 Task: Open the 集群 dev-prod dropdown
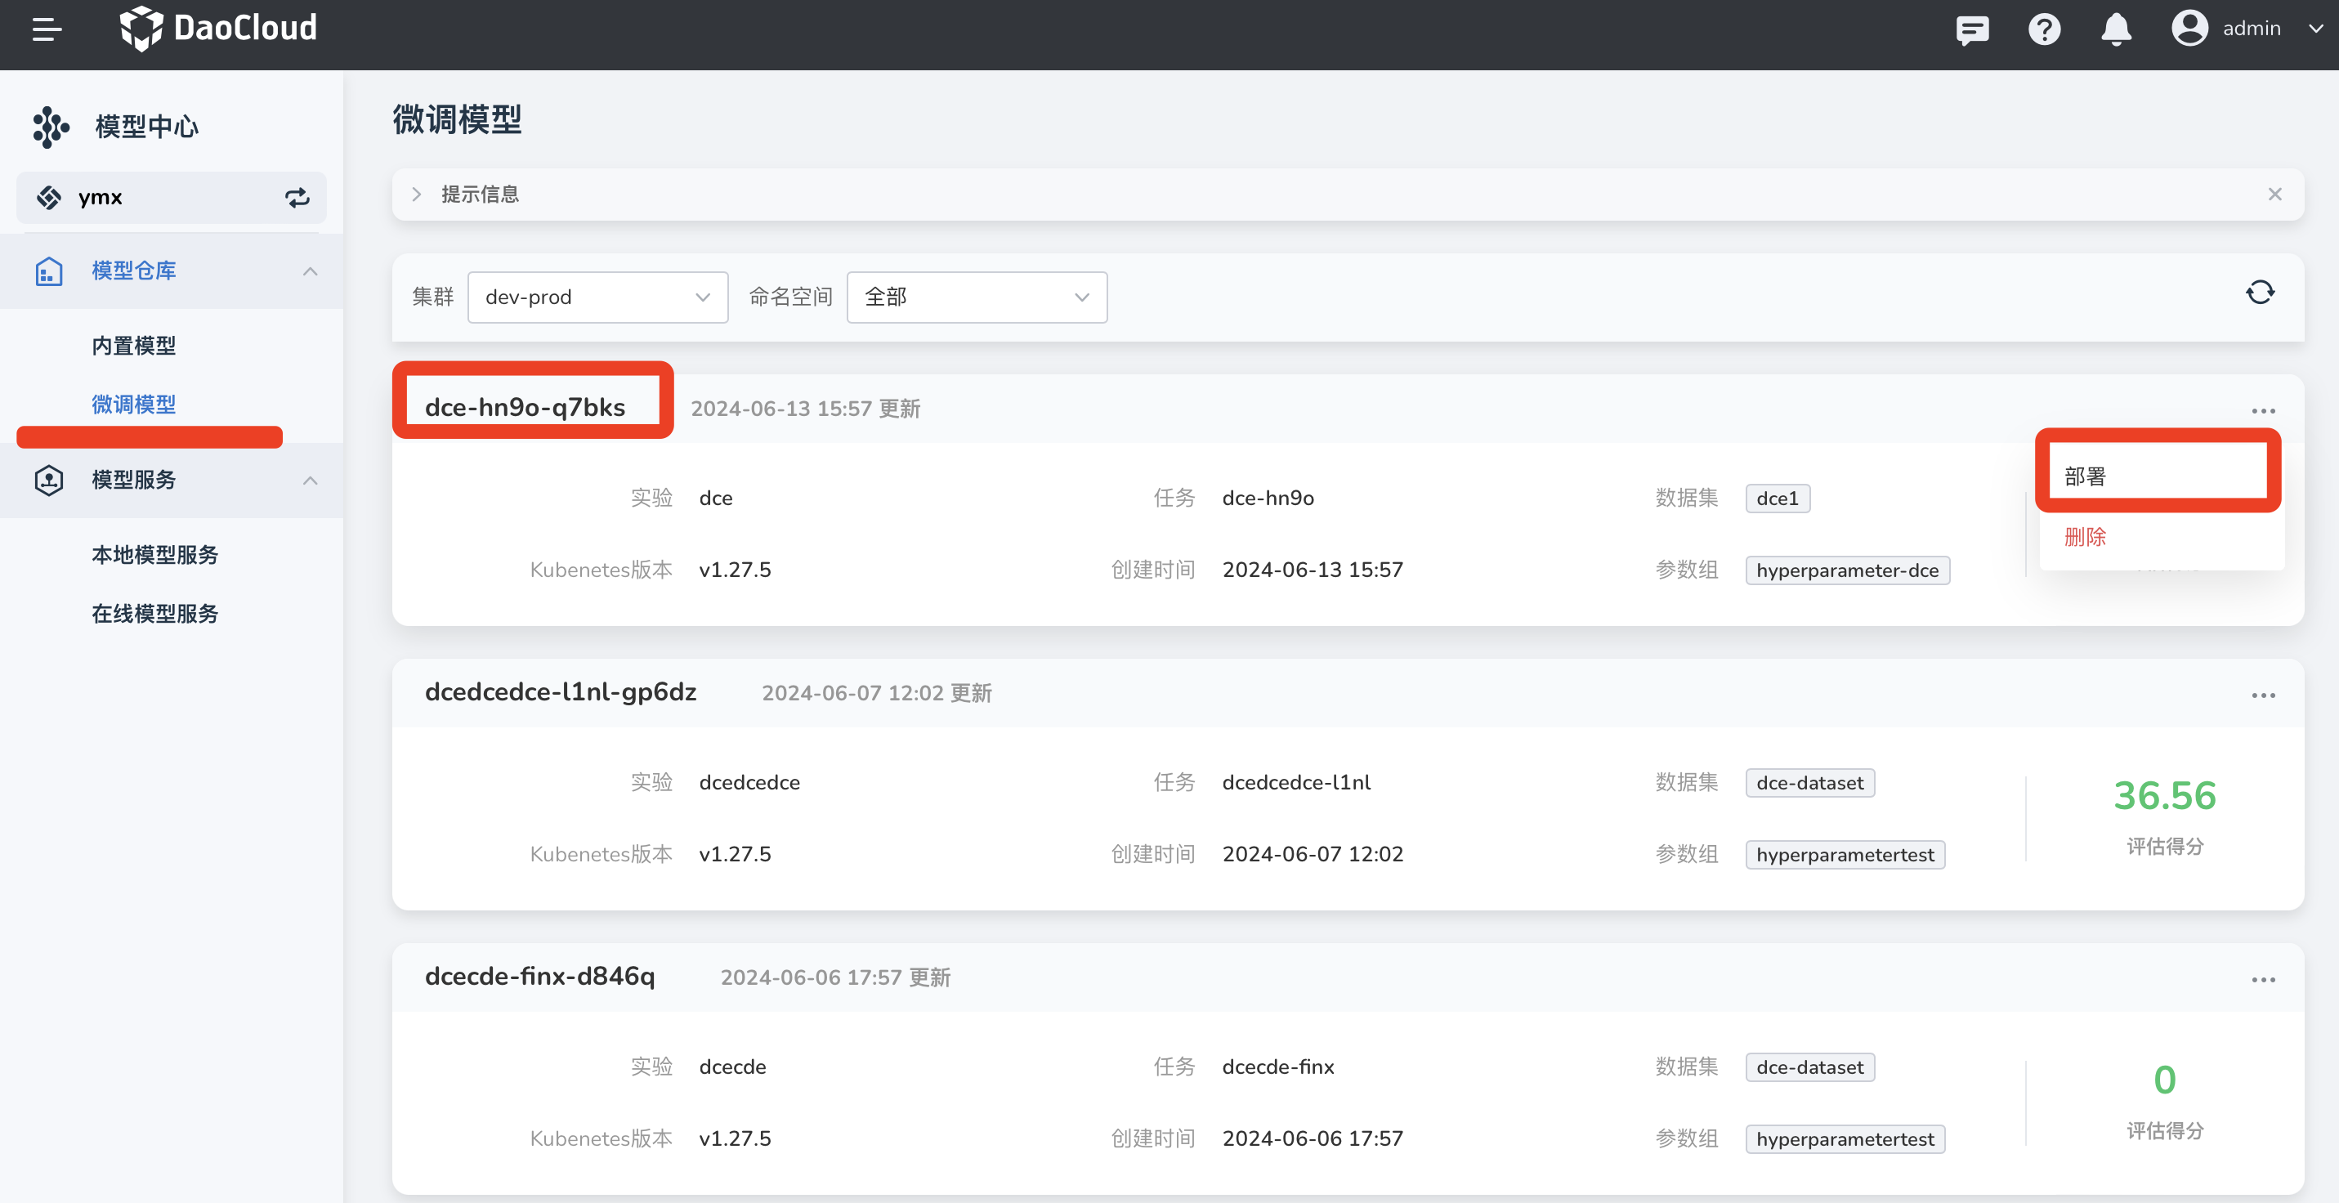[597, 297]
